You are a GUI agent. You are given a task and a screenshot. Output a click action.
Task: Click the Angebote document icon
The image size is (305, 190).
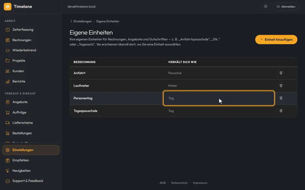[x=8, y=102]
